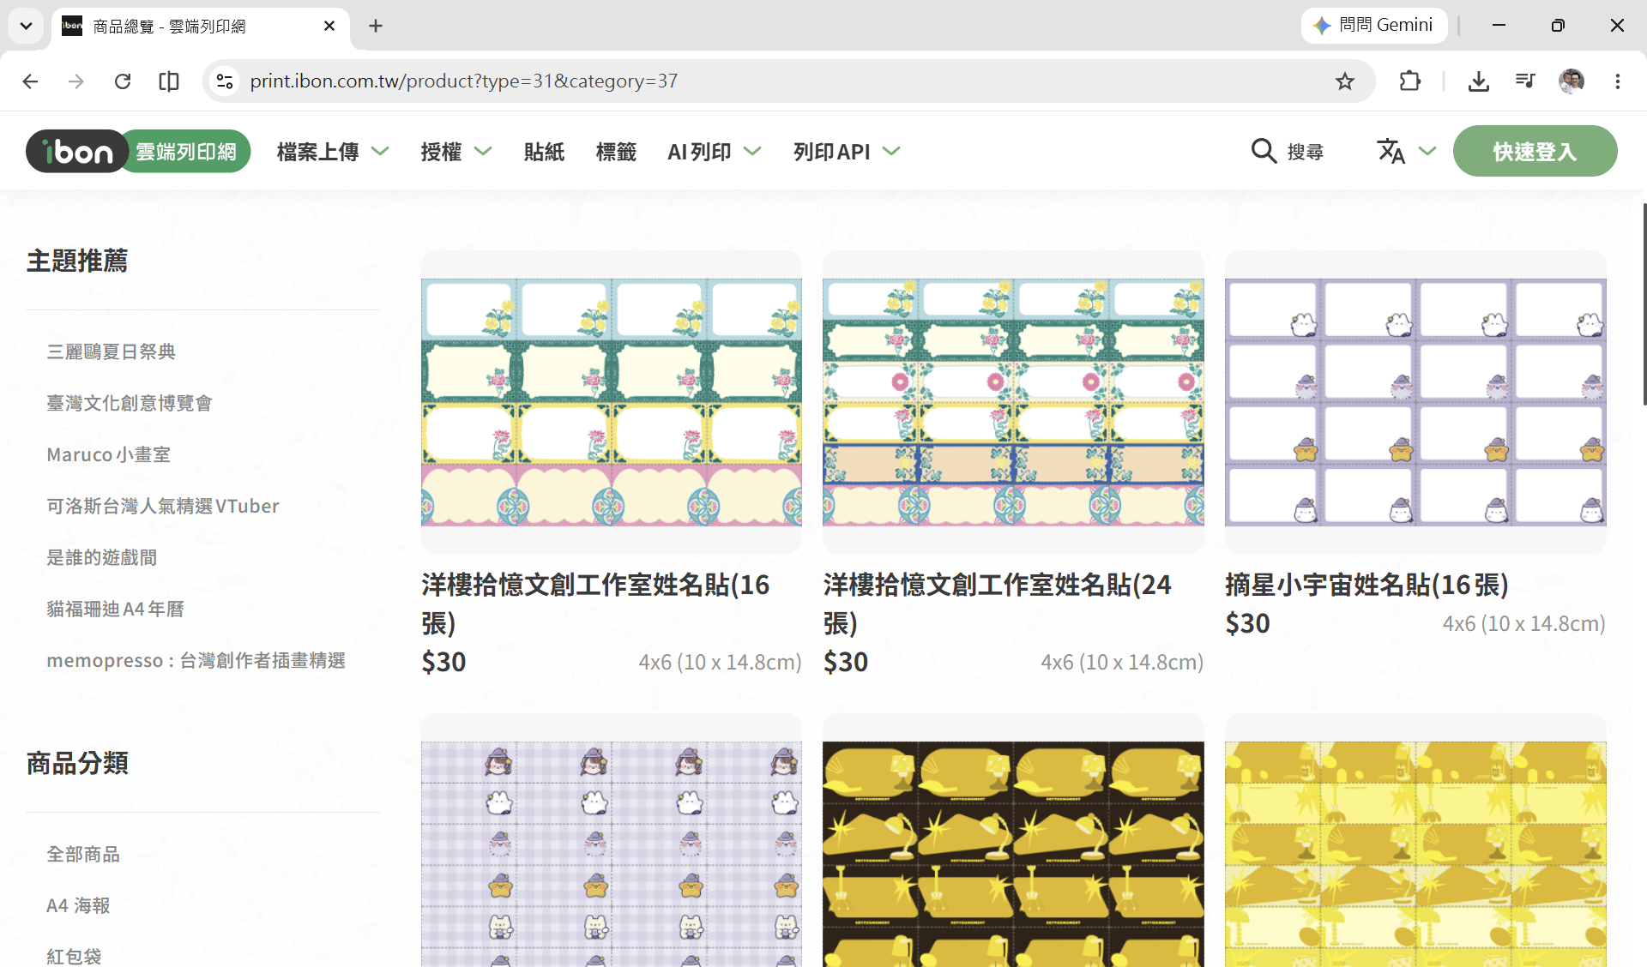This screenshot has width=1647, height=967.
Task: Reload the page
Action: tap(123, 81)
